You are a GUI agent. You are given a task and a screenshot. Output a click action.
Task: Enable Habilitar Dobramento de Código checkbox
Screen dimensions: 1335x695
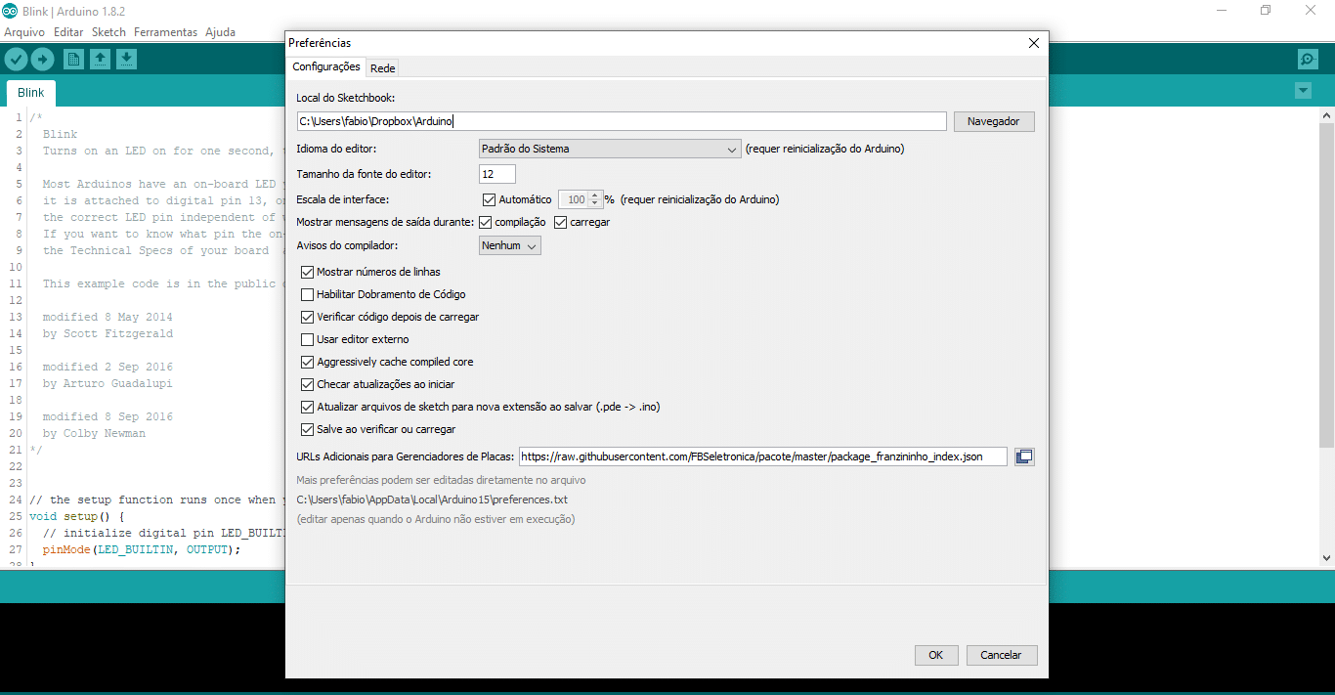click(308, 294)
